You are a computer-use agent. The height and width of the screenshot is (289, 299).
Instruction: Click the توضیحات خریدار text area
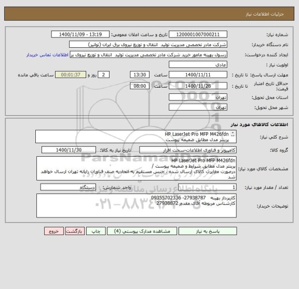coord(137,206)
